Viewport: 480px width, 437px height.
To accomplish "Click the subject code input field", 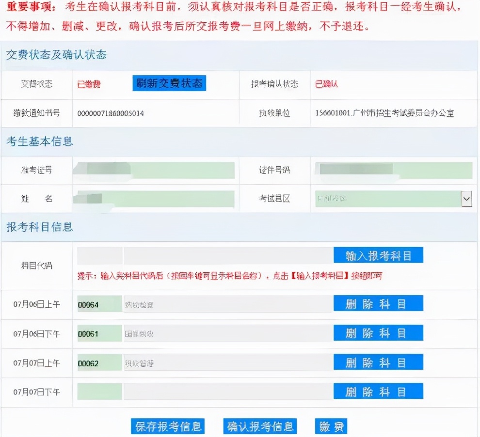I will tap(99, 254).
